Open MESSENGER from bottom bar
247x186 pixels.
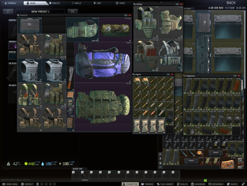coord(216,184)
